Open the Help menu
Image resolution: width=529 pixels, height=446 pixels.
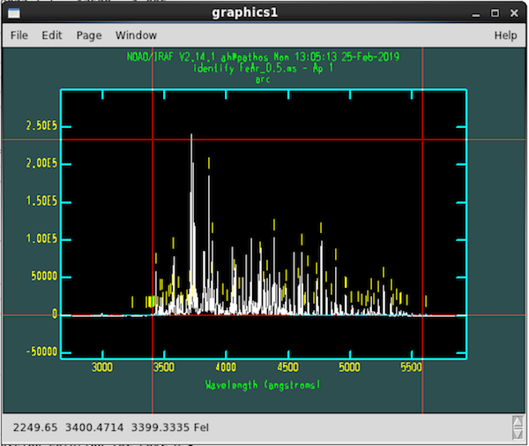coord(505,35)
